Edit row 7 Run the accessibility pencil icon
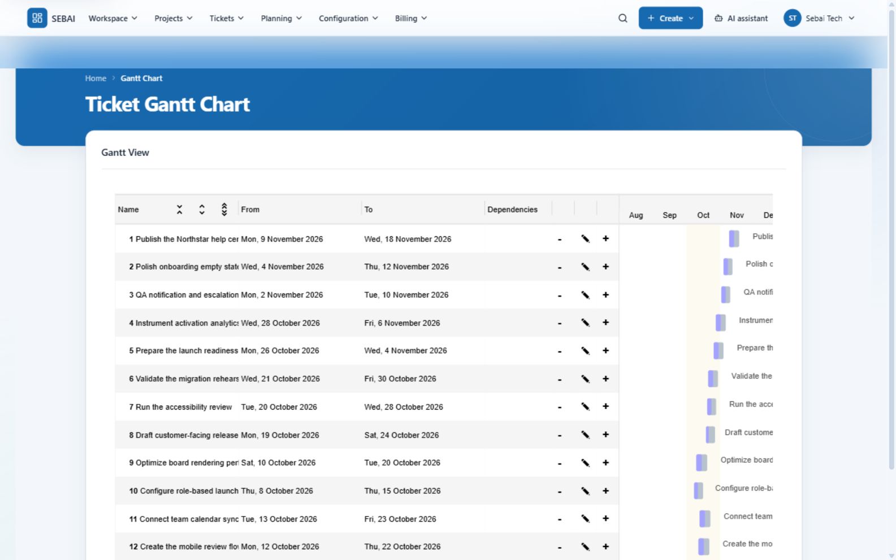The height and width of the screenshot is (560, 896). point(586,407)
